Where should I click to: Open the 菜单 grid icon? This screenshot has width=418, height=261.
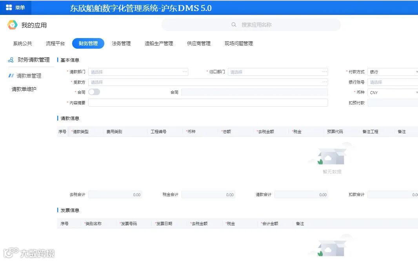tap(9, 7)
